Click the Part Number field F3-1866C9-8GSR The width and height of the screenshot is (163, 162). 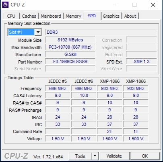[x=70, y=62]
